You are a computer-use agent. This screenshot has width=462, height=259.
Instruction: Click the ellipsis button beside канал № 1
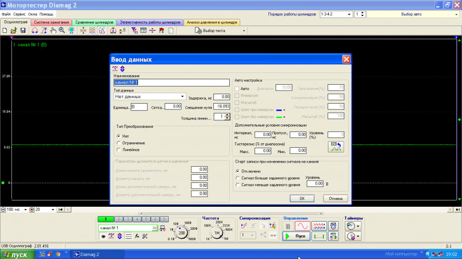pyautogui.click(x=154, y=228)
